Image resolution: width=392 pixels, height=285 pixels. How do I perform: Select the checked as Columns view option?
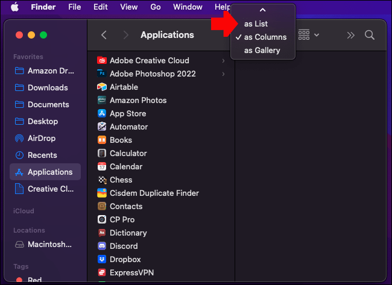[x=265, y=37]
